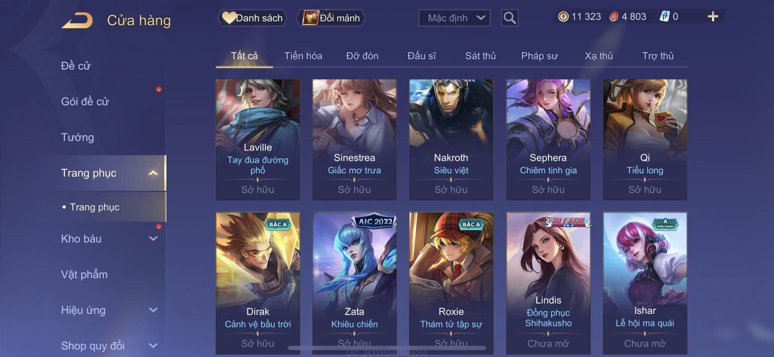Collapse the Trang phục sidebar section
This screenshot has height=357, width=774.
point(153,173)
